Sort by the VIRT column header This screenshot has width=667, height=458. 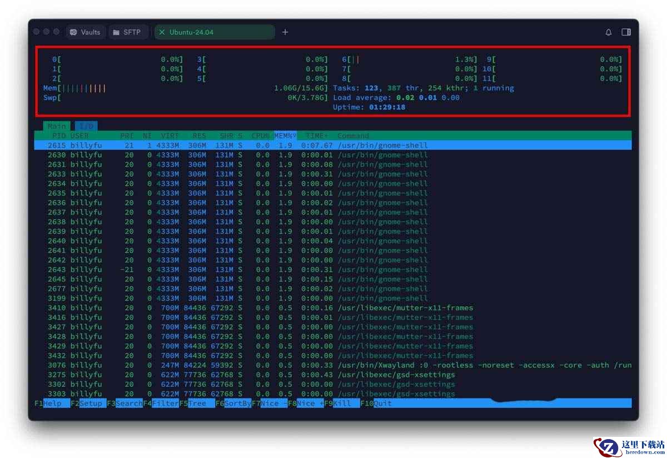click(170, 136)
